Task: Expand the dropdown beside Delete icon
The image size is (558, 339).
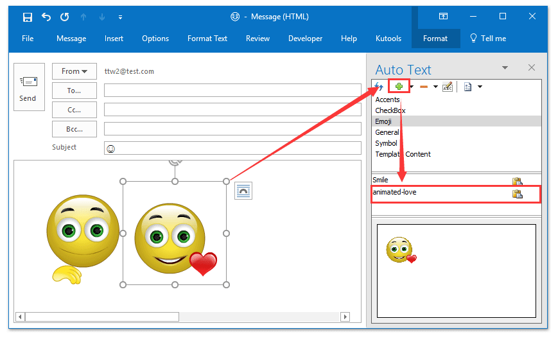Action: [x=435, y=87]
